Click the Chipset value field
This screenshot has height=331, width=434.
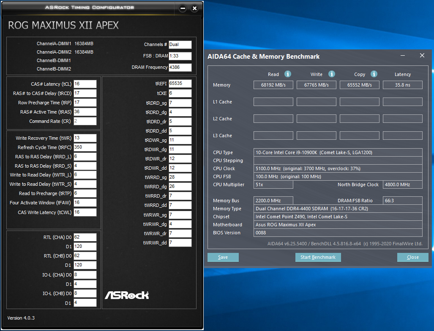338,217
